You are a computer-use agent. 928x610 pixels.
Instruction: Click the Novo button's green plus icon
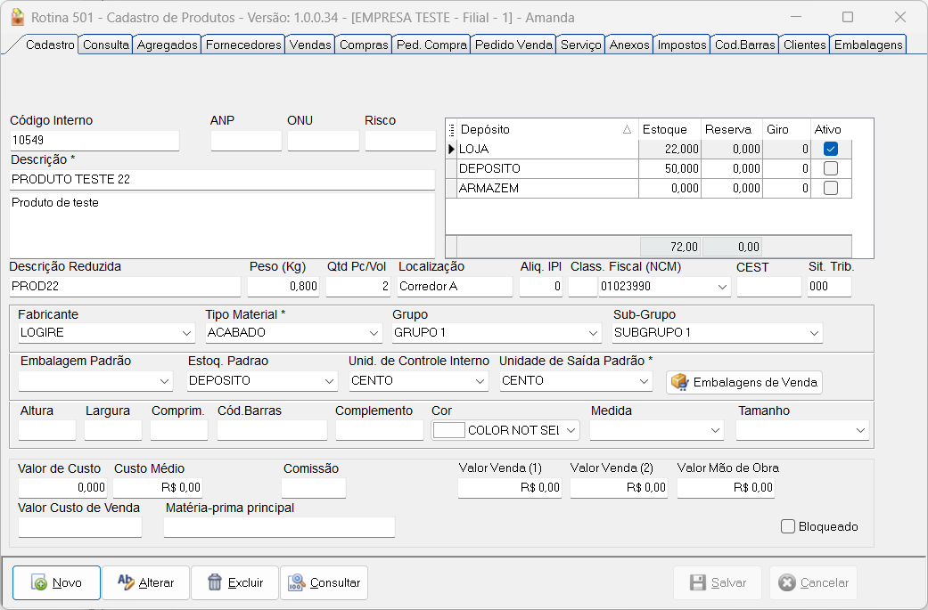click(x=39, y=583)
